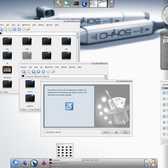Image resolution: width=168 pixels, height=168 pixels.
Task: Click the wolf icon in the bottom panel
Action: (34, 163)
